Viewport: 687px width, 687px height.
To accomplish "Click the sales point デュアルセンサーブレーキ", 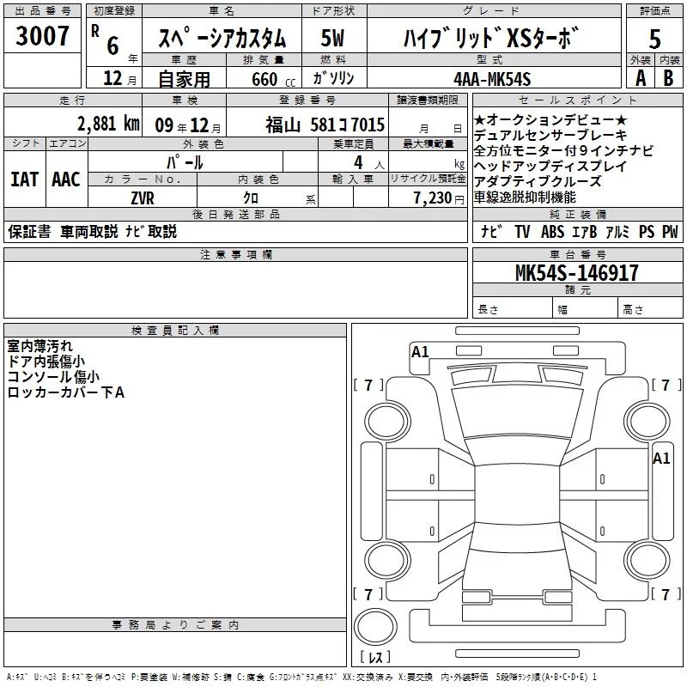I will tap(550, 136).
